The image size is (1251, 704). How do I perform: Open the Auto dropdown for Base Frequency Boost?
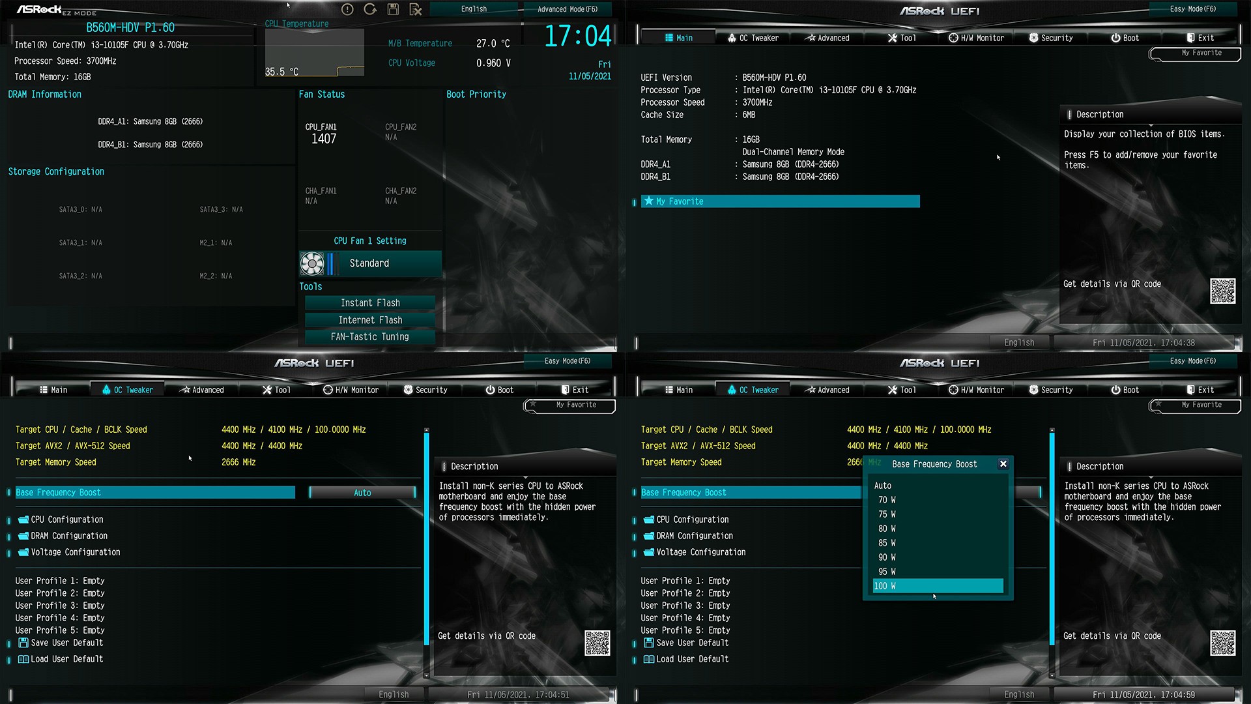(x=362, y=493)
